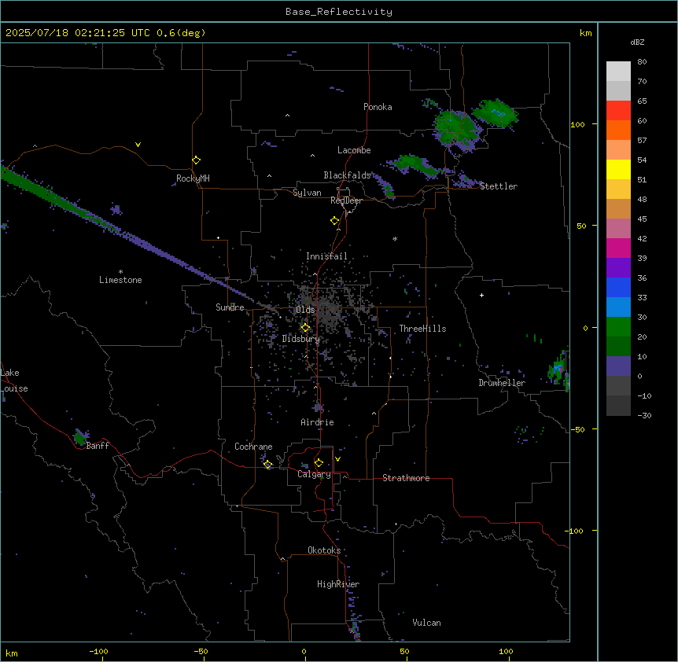Screen dimensions: 678x662
Task: Click the yellow diamond marker above RockyMH
Action: click(197, 160)
